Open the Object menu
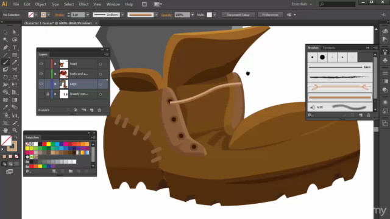Image resolution: width=390 pixels, height=219 pixels. pos(41,4)
